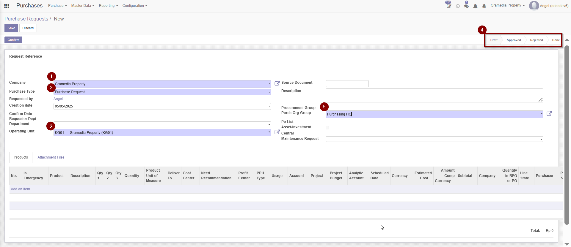This screenshot has width=571, height=247.
Task: Expand the Operating Unit dropdown
Action: 269,132
